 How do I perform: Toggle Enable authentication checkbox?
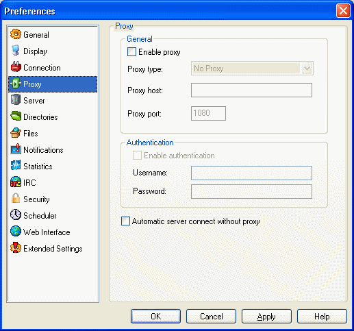coord(137,156)
